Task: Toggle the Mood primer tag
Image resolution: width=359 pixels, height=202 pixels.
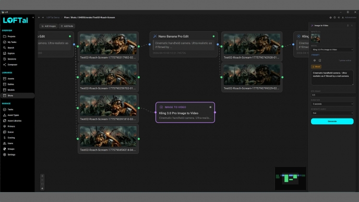Action: (x=316, y=67)
